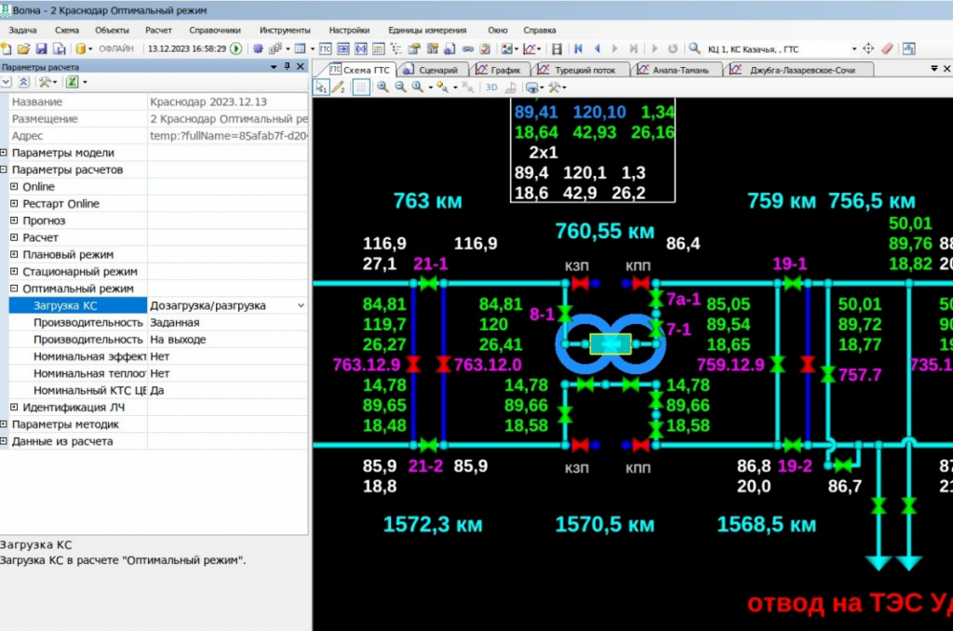Click the save diskette icon
Viewport: 953px width, 631px height.
pos(41,48)
